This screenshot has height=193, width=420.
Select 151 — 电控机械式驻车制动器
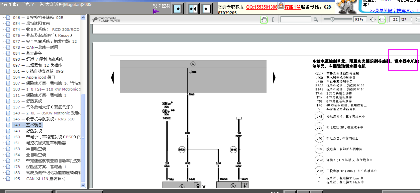tap(40, 143)
